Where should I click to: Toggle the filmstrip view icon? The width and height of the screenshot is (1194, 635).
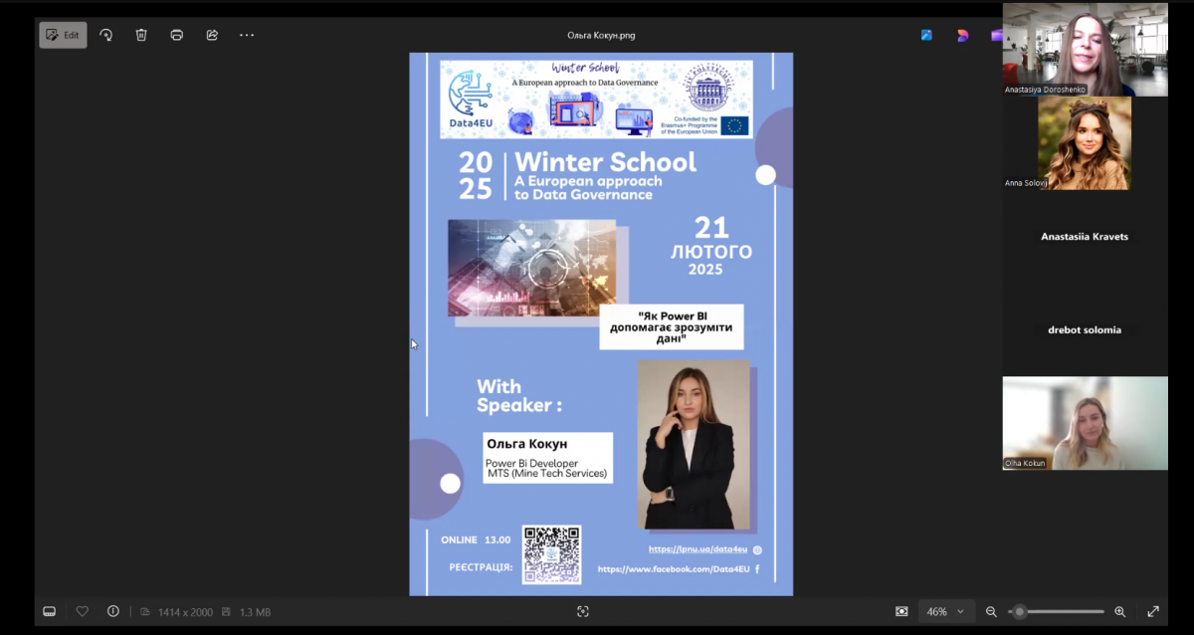(50, 611)
